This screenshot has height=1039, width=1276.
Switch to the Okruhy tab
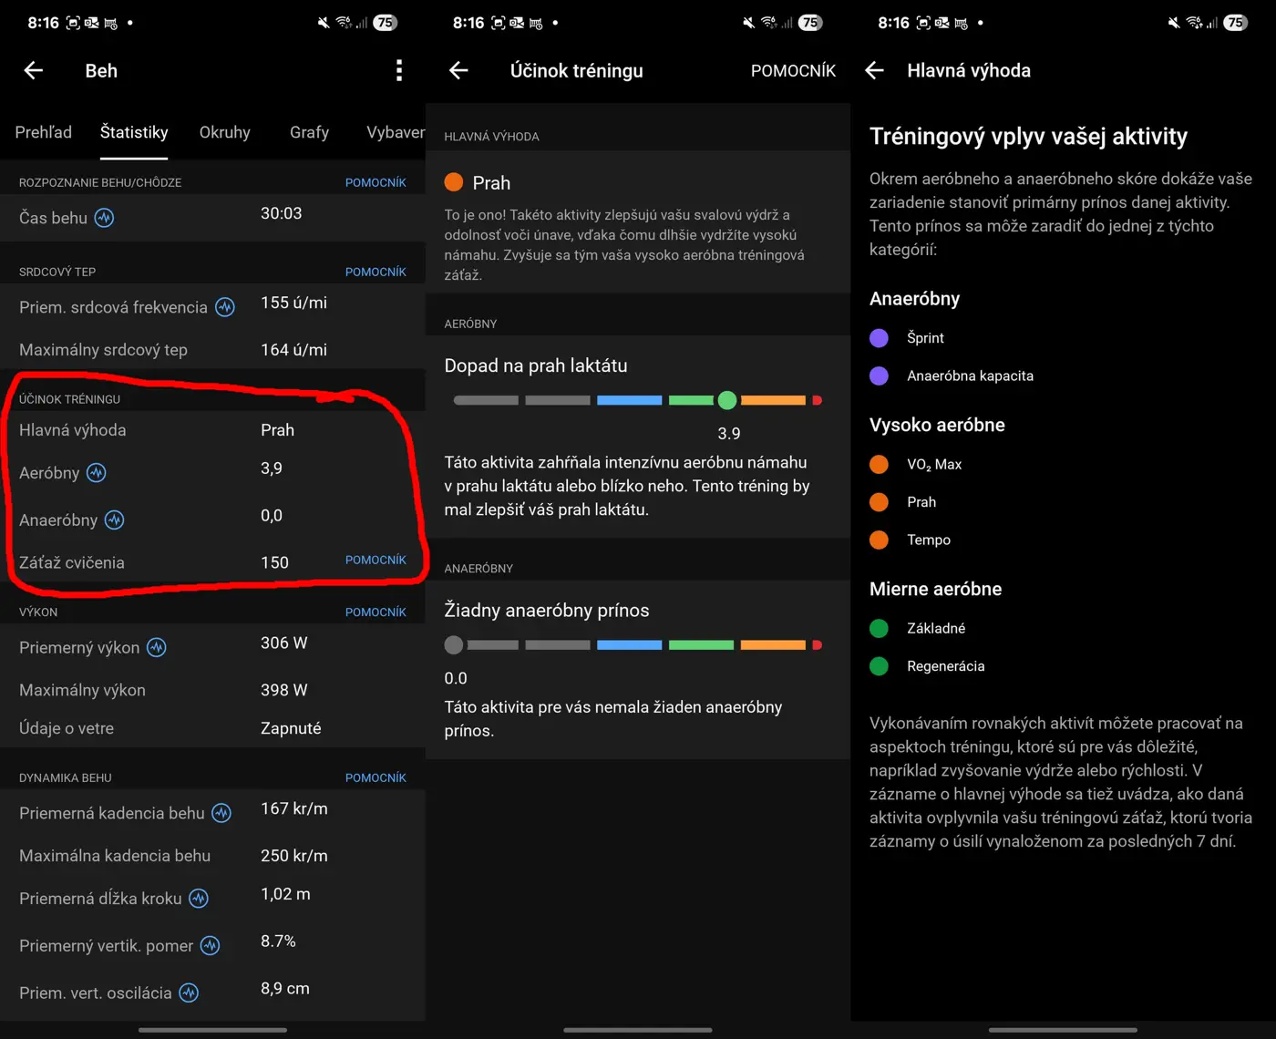point(224,132)
